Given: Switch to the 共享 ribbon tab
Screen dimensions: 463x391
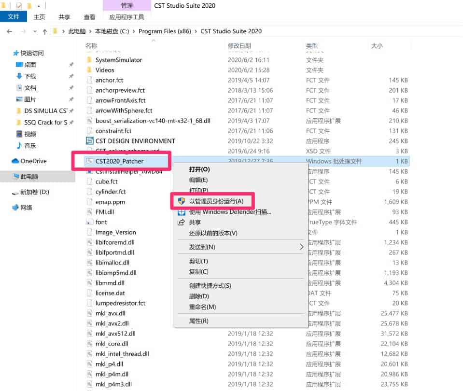Looking at the screenshot, I should coord(64,17).
